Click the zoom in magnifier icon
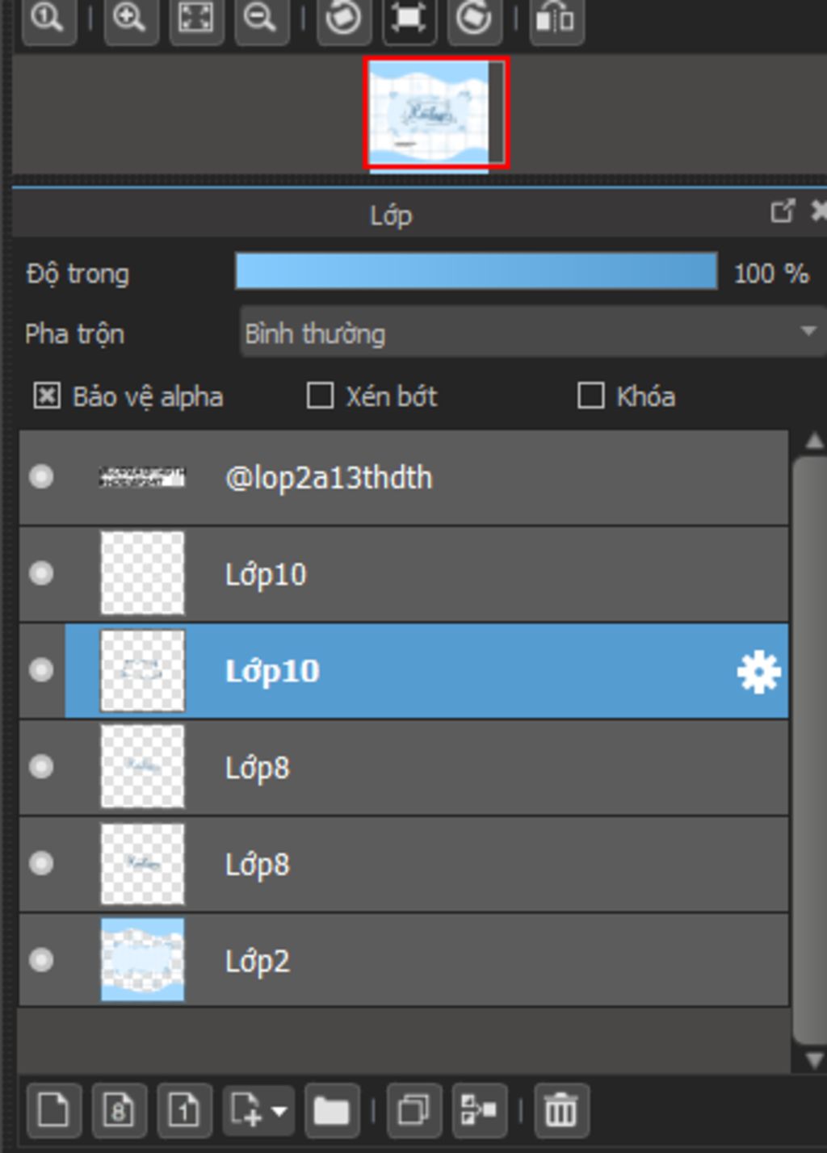The height and width of the screenshot is (1153, 827). click(x=130, y=18)
